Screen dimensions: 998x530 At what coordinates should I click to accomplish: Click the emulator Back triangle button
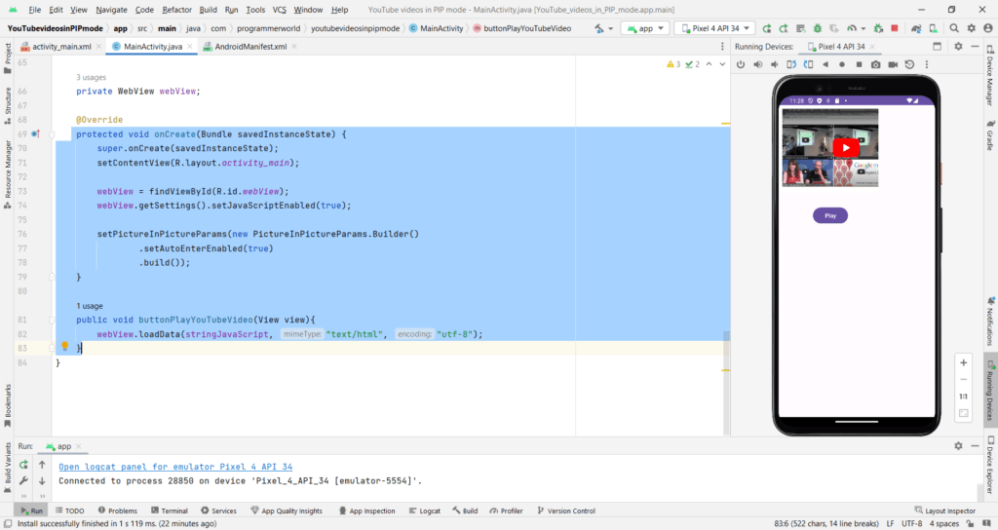pyautogui.click(x=825, y=64)
